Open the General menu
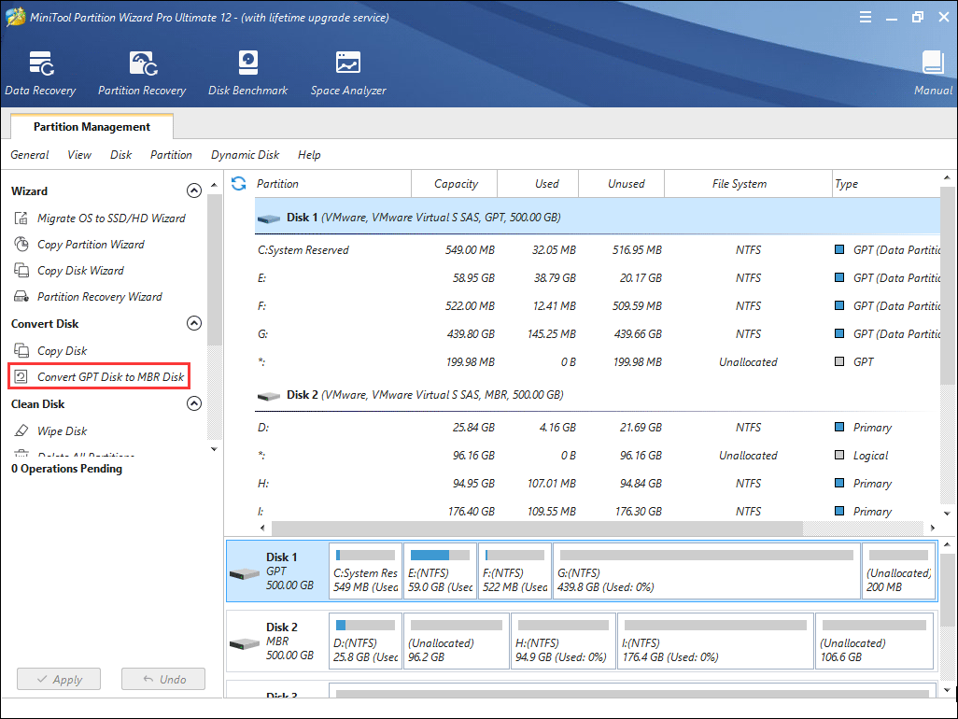 (x=29, y=155)
